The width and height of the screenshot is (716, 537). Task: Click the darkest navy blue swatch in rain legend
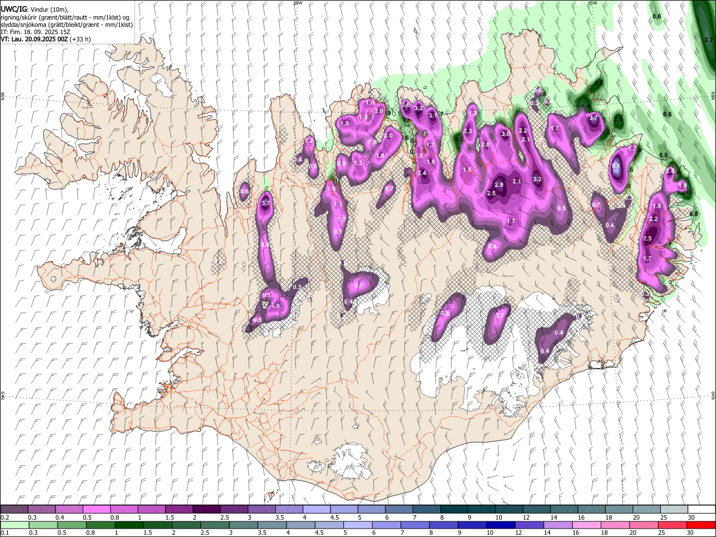(500, 525)
